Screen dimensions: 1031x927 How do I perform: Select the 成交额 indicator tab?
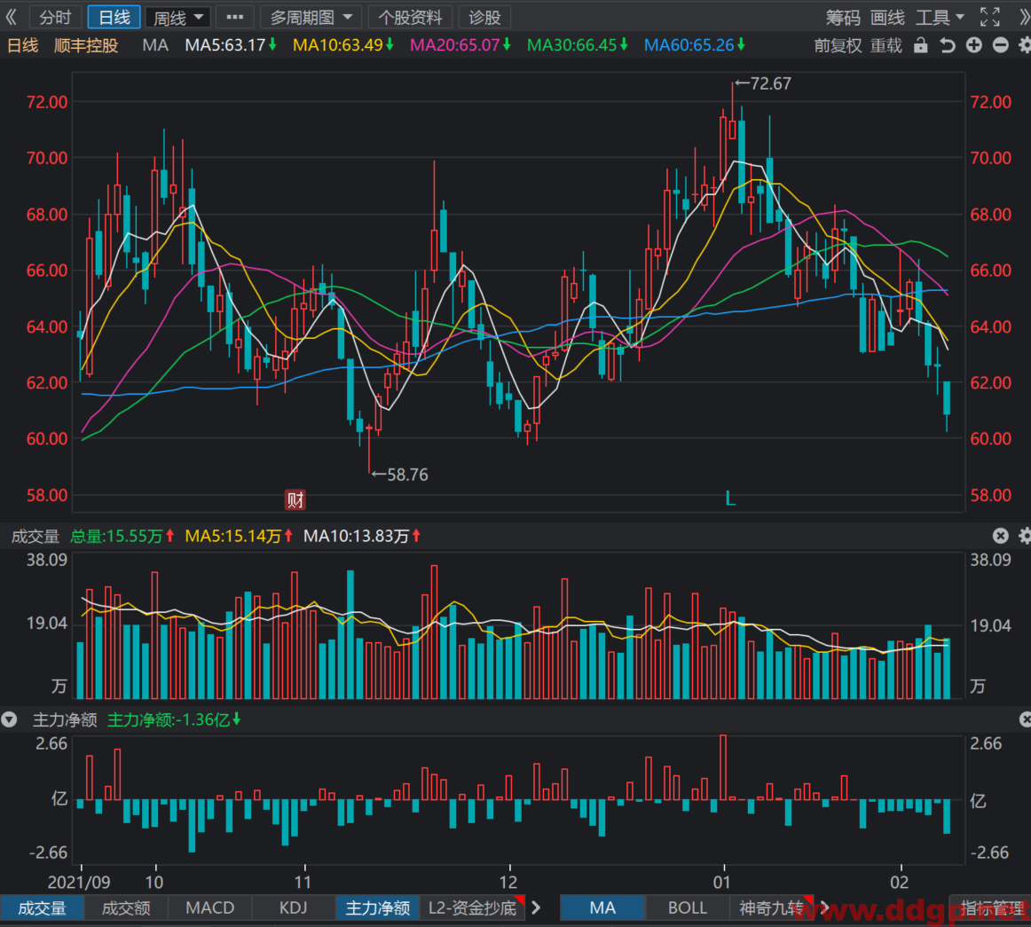[x=126, y=908]
